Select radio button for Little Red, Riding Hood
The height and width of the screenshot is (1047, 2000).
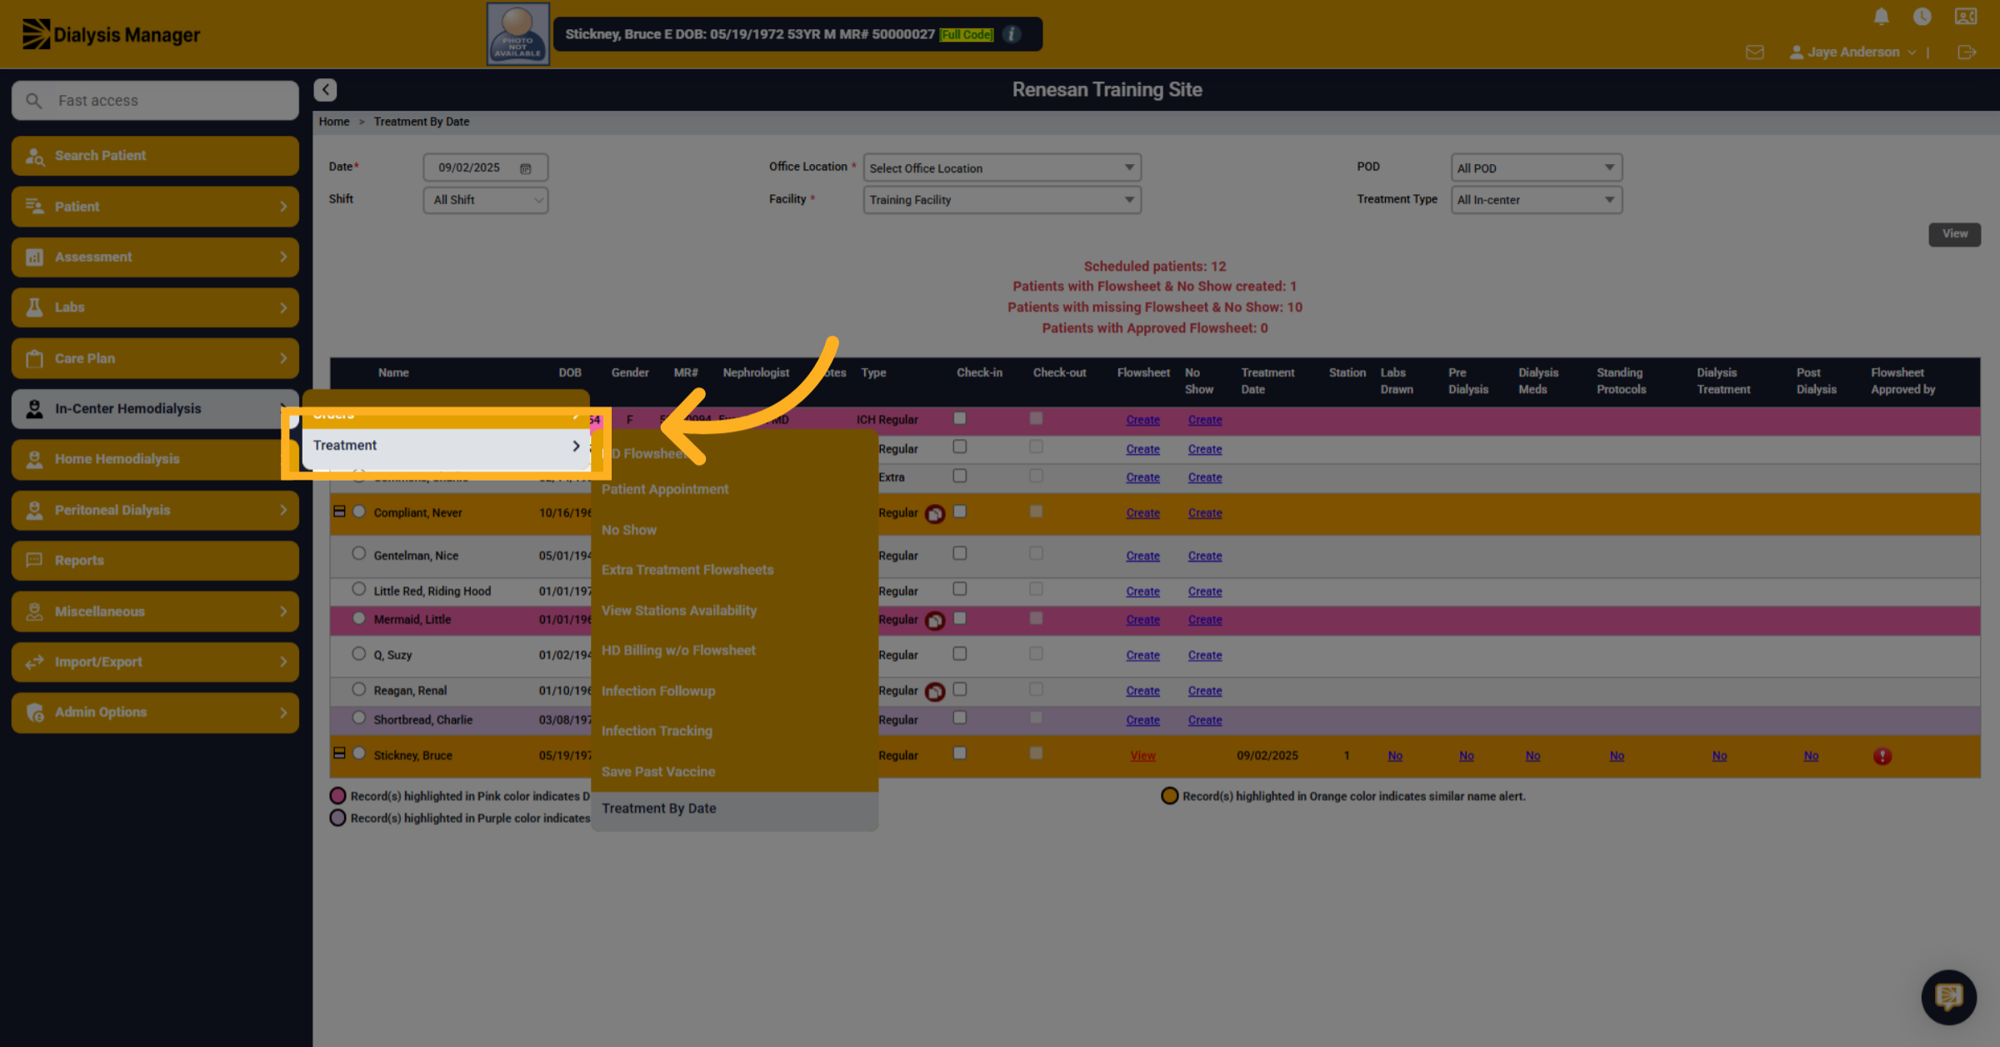pos(359,589)
